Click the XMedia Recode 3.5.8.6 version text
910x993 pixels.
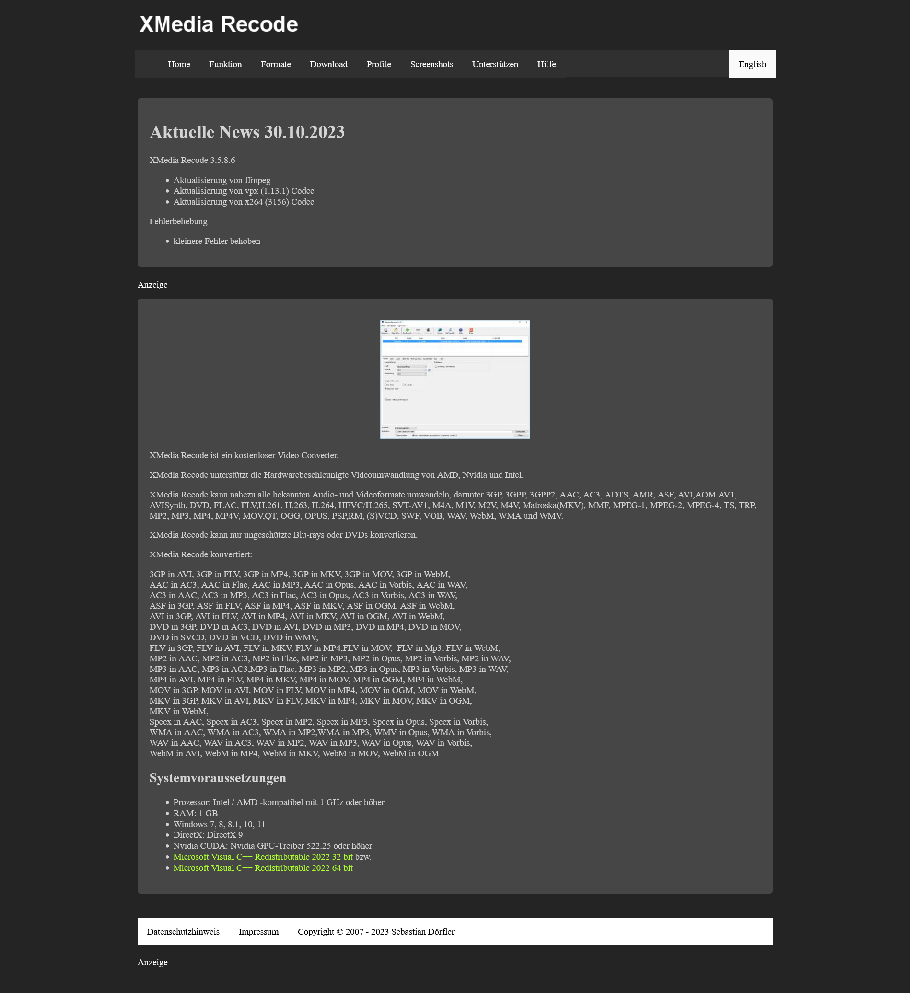[x=192, y=160]
